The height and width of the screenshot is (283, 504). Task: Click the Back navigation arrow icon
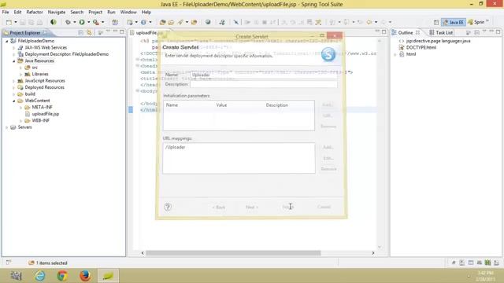[x=369, y=22]
